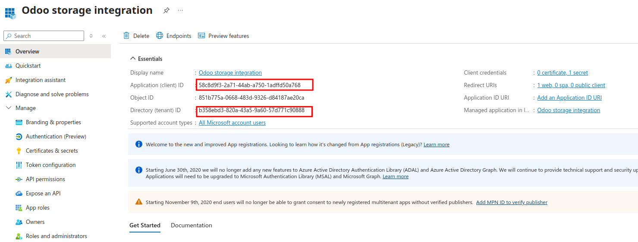Screen dimensions: 638x242
Task: Switch to the Documentation tab
Action: pos(192,225)
